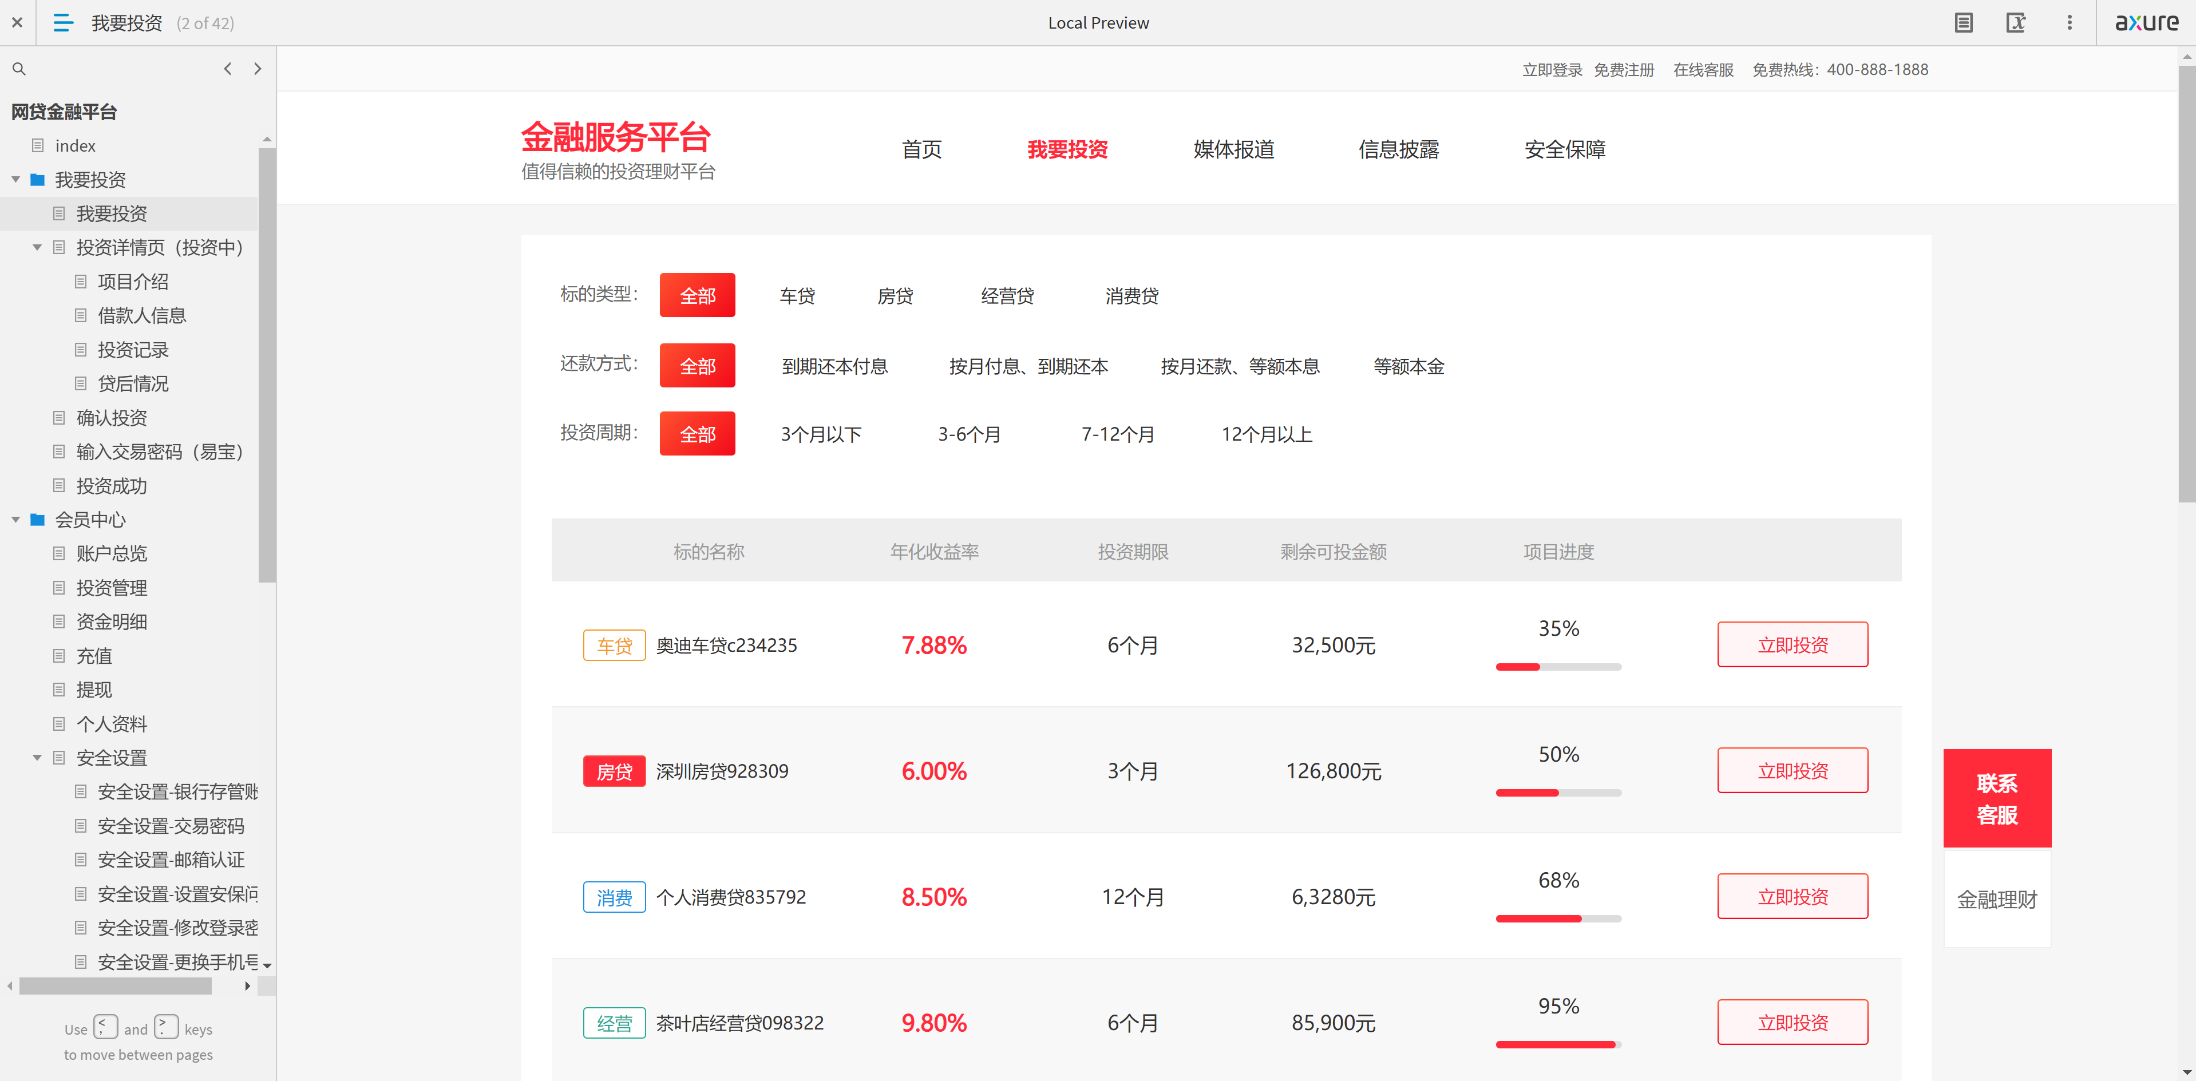The image size is (2196, 1081).
Task: Click 立即投资 for 茶叶店经营贷098322
Action: pyautogui.click(x=1793, y=1022)
